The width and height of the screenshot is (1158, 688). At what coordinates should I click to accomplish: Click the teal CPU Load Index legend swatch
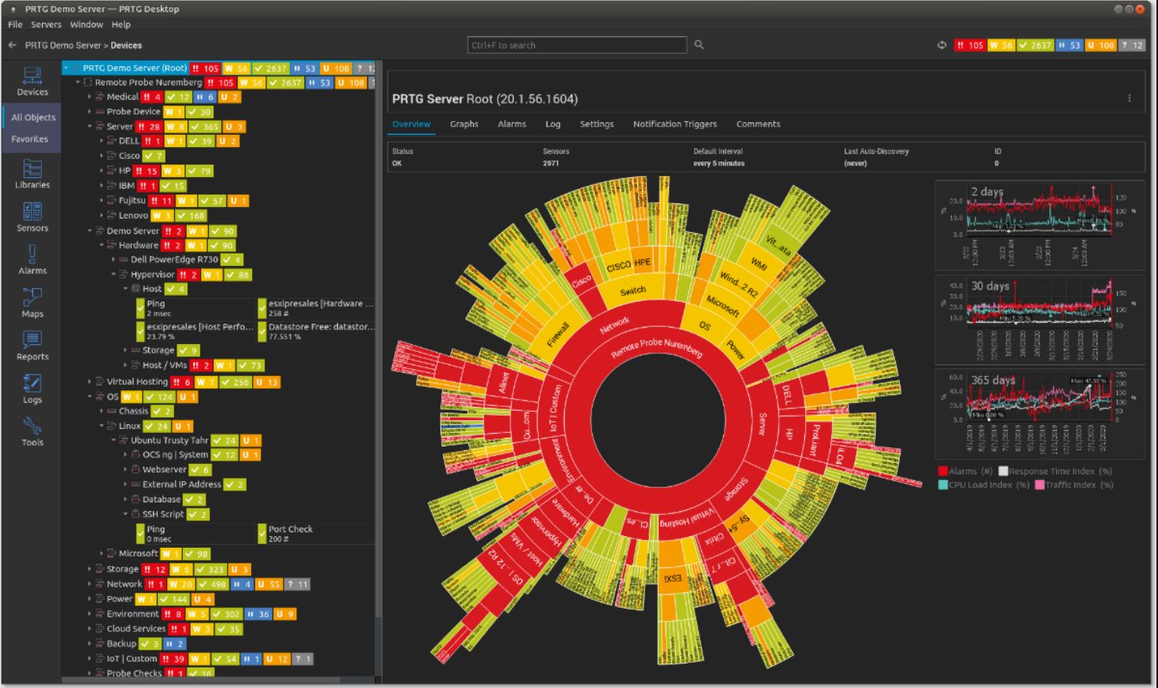[x=942, y=485]
